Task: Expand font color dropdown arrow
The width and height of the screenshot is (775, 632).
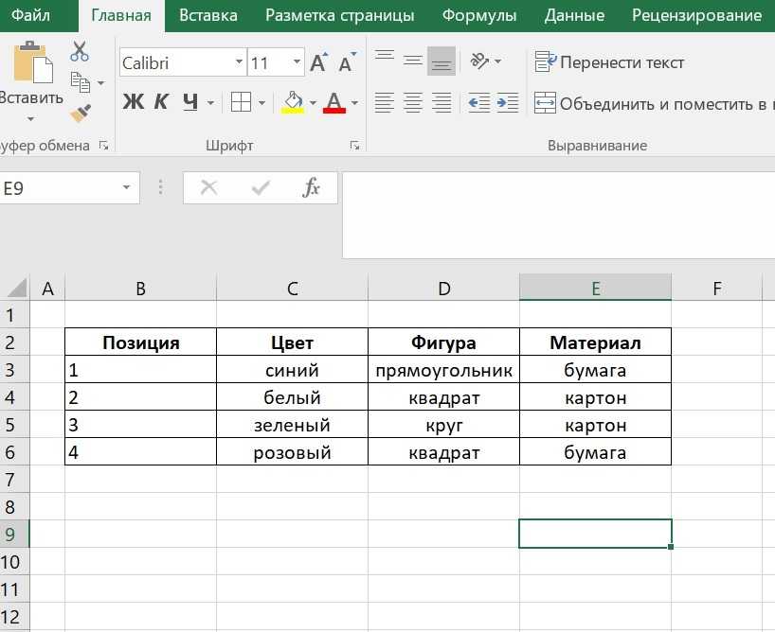Action: [355, 103]
